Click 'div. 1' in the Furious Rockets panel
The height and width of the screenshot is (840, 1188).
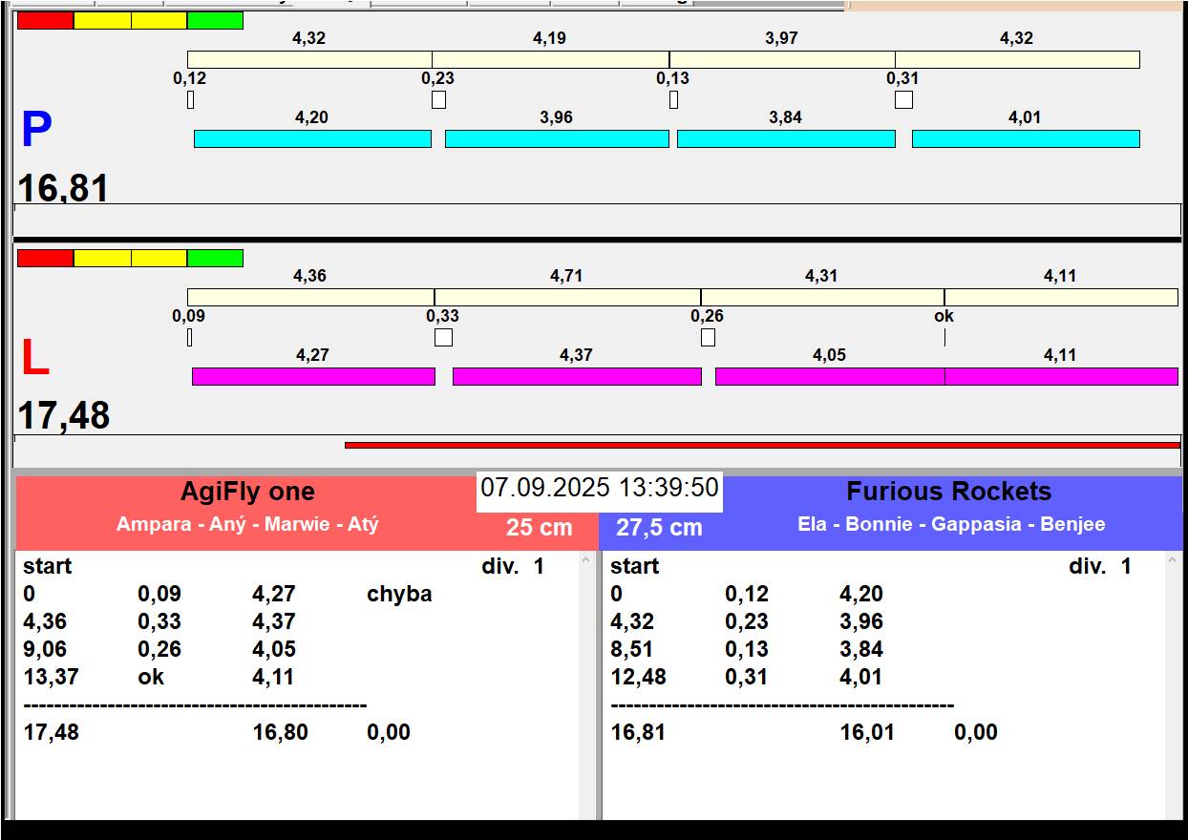1100,566
